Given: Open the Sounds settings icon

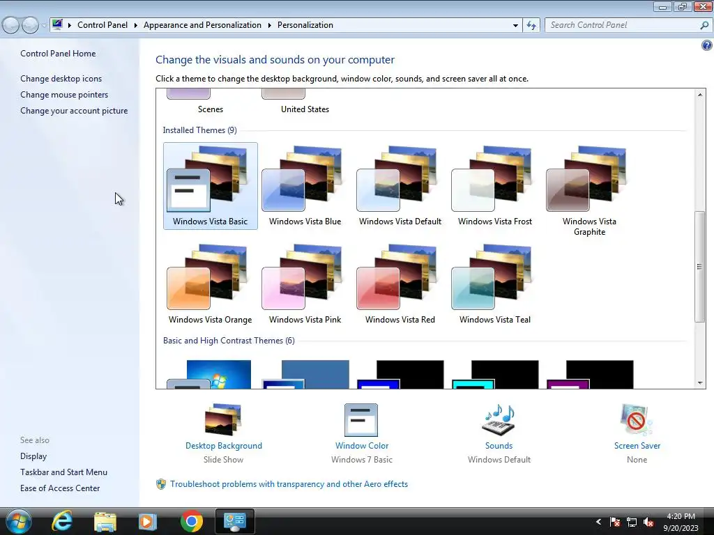Looking at the screenshot, I should point(499,420).
